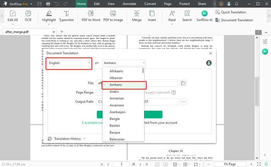
Task: Enter full screen mode from status bar
Action: pyautogui.click(x=259, y=164)
